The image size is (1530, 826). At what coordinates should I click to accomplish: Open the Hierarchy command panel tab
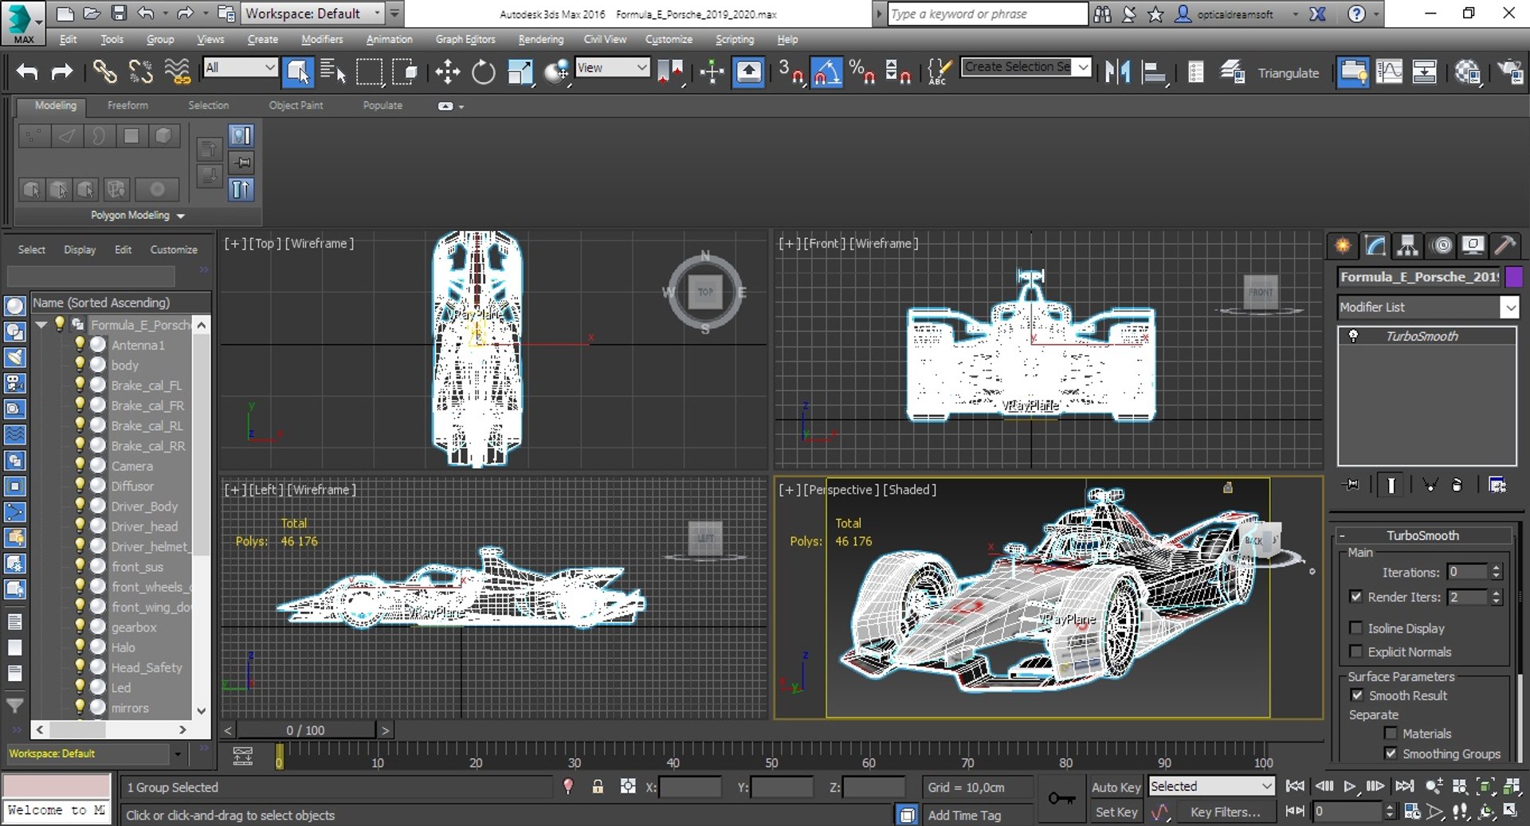(x=1408, y=245)
